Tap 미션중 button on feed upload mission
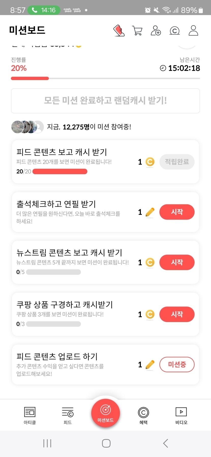 tap(177, 364)
